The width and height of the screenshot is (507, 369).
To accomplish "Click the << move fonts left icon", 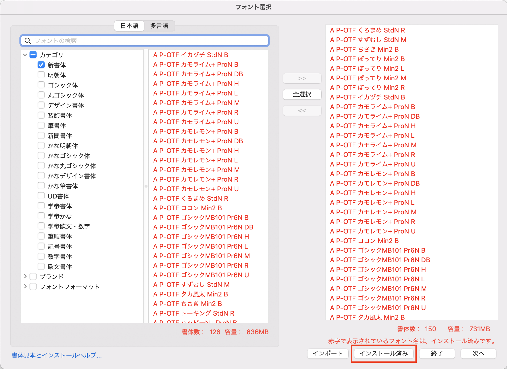I will 302,110.
